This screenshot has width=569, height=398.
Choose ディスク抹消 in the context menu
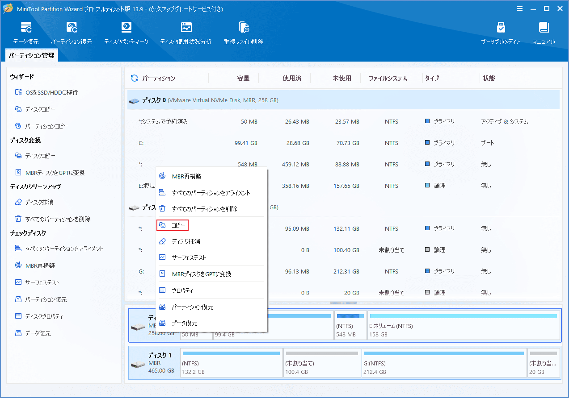click(211, 241)
